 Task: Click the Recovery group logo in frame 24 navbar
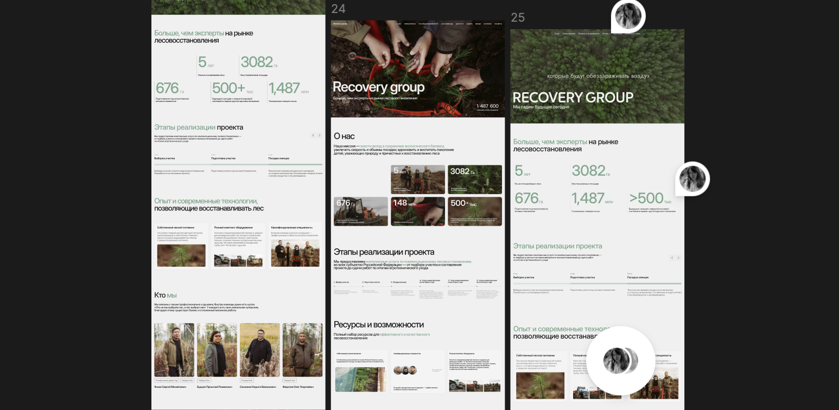point(340,24)
